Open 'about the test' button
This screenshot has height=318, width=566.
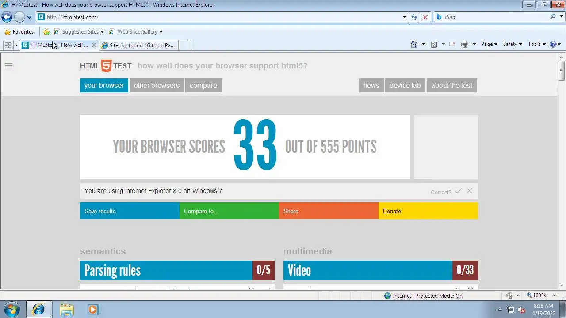tap(451, 85)
